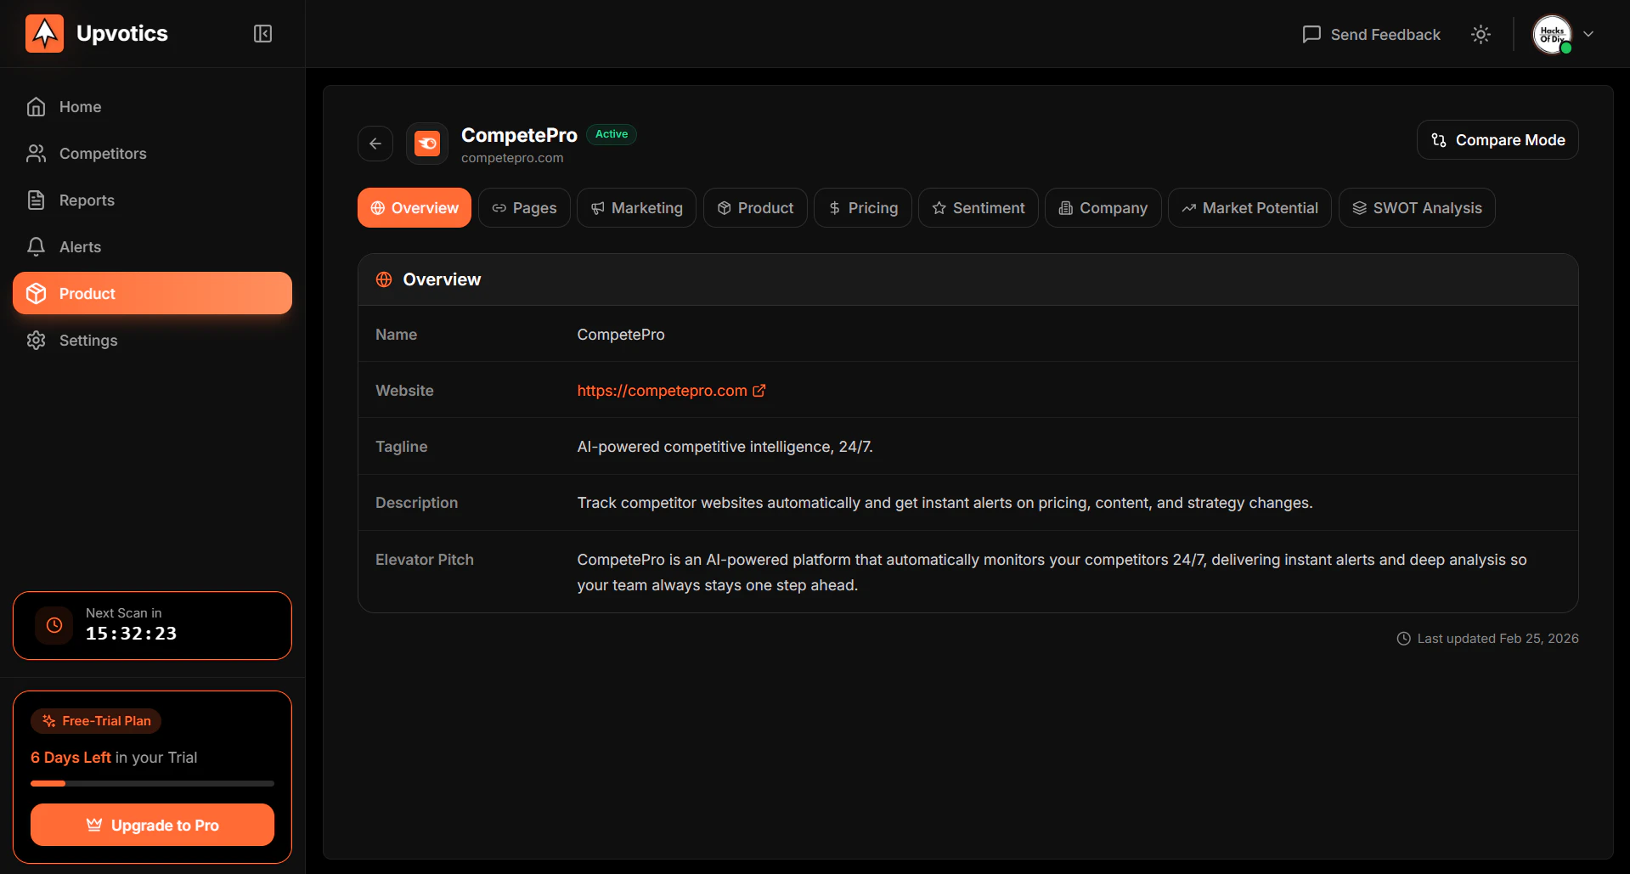
Task: Open Settings in the sidebar
Action: click(x=152, y=341)
